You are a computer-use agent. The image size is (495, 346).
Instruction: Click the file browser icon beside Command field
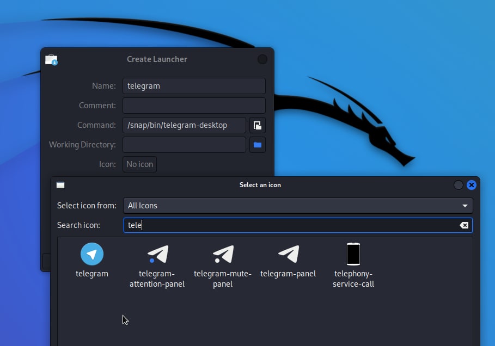coord(257,125)
